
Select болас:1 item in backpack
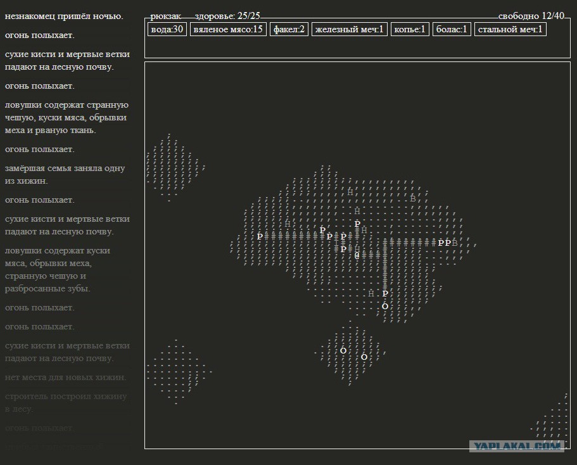point(452,29)
